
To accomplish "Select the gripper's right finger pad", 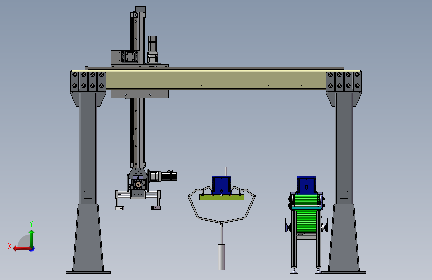I will pyautogui.click(x=156, y=208).
